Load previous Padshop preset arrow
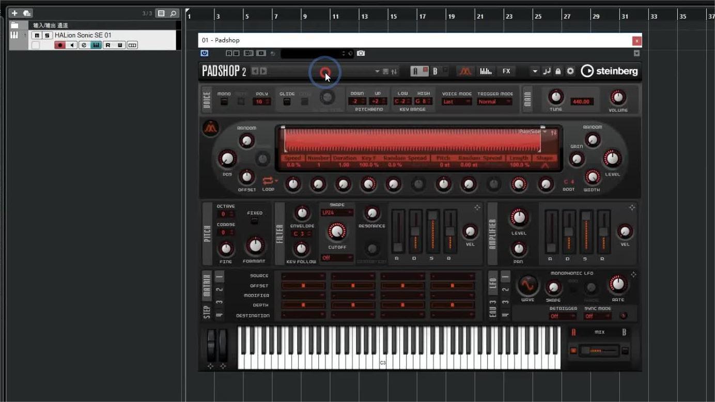The image size is (715, 402). 255,71
